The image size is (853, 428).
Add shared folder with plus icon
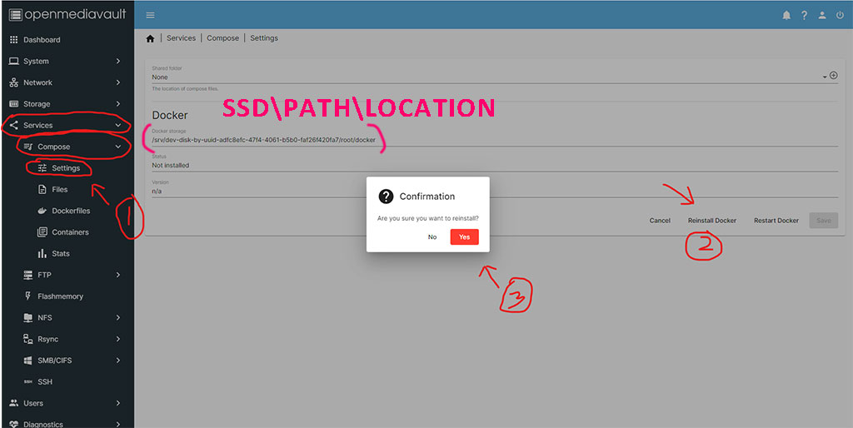833,76
